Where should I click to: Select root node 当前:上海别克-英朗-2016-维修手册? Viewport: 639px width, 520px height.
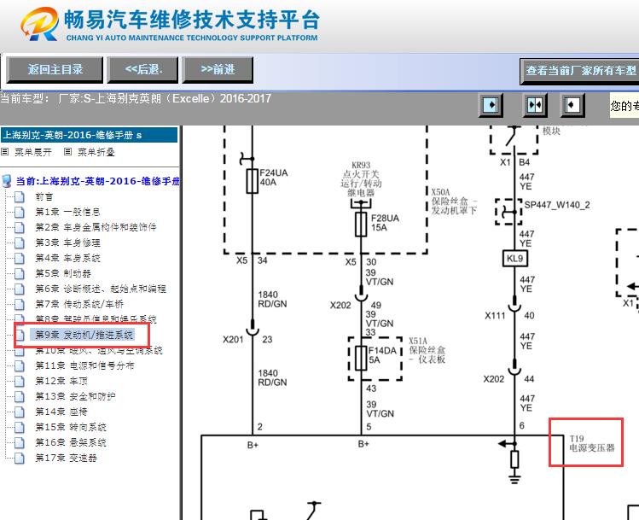[x=97, y=181]
